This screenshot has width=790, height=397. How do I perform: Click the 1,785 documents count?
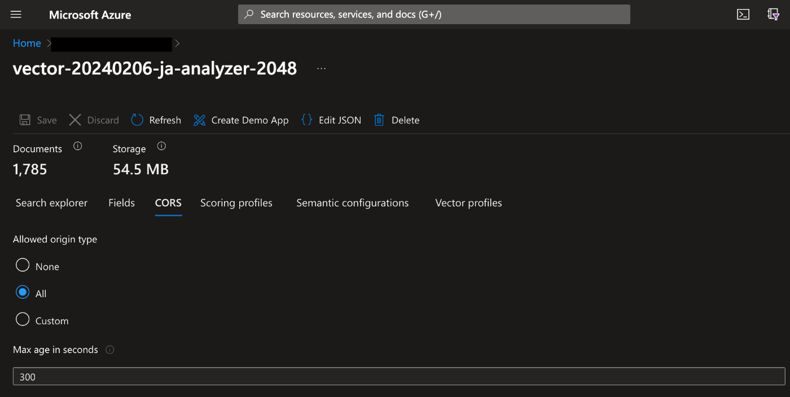click(30, 169)
